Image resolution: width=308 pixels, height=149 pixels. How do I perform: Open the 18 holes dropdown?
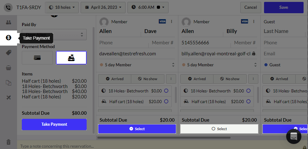click(x=62, y=8)
